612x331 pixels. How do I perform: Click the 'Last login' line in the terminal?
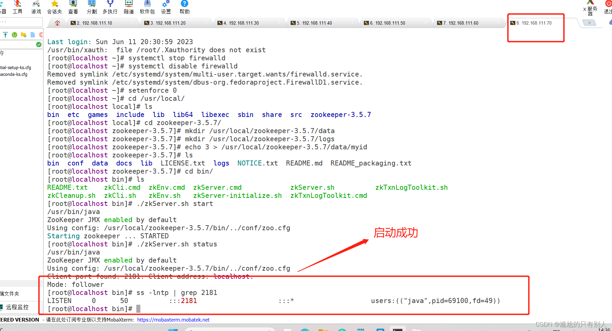click(120, 42)
